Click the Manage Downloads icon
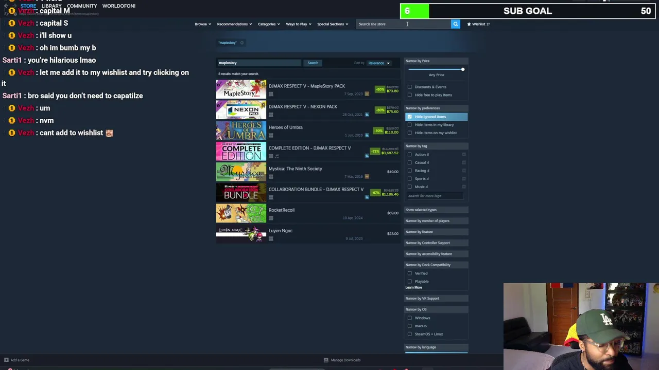This screenshot has width=659, height=370. pos(326,360)
